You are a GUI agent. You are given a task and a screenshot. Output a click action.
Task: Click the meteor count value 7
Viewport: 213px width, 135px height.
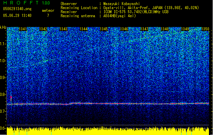tap(48, 16)
